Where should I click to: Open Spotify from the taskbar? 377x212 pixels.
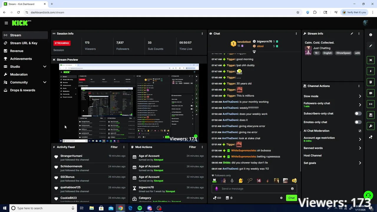pos(140,208)
